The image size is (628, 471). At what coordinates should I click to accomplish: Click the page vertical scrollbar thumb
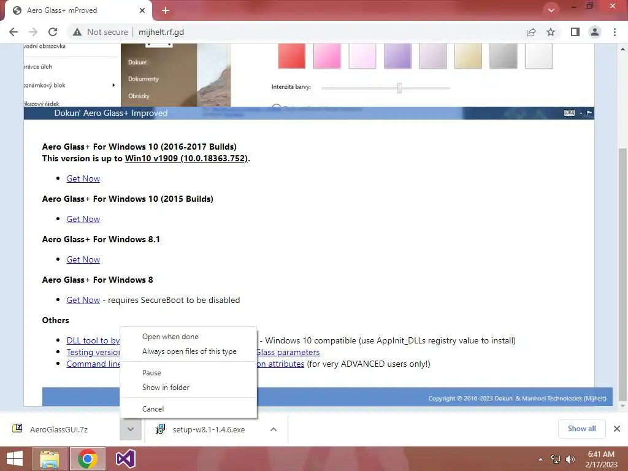click(x=622, y=274)
